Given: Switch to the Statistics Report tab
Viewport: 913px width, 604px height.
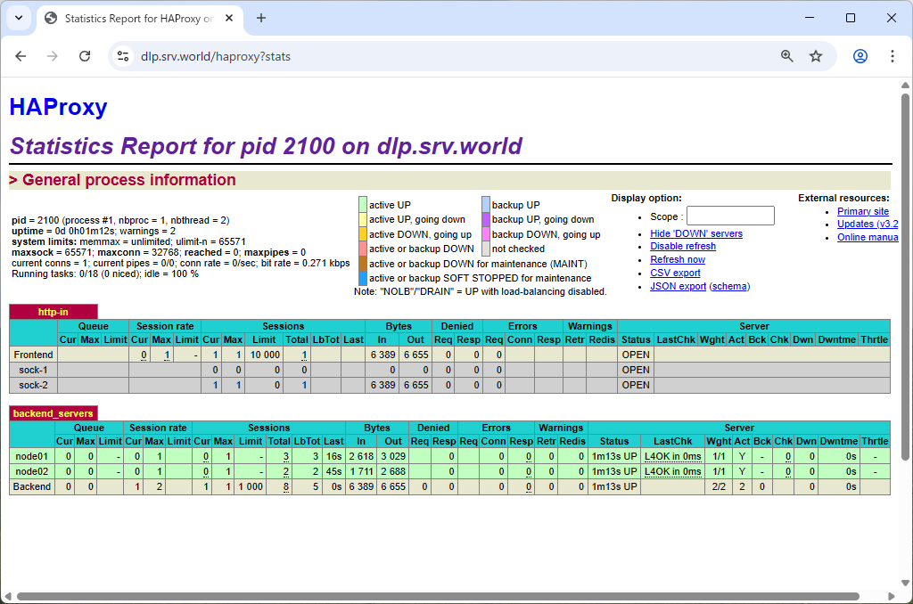Looking at the screenshot, I should (x=138, y=18).
